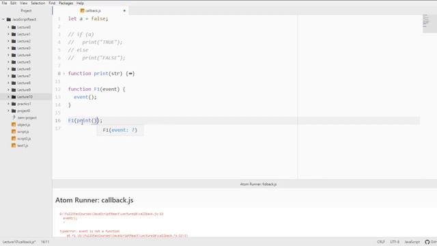Click the Lecture5 folder icon
The width and height of the screenshot is (437, 246).
tap(14, 62)
